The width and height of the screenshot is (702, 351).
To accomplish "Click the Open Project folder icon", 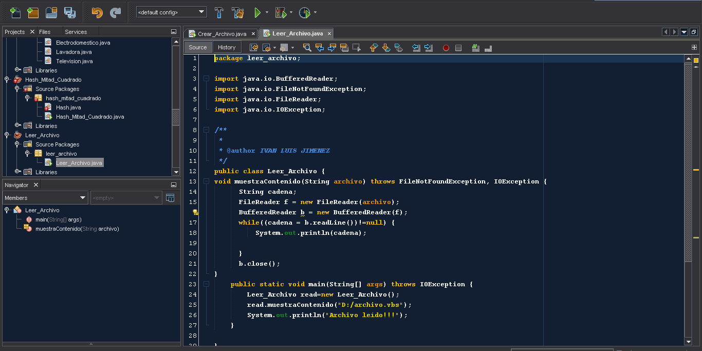I will click(51, 12).
